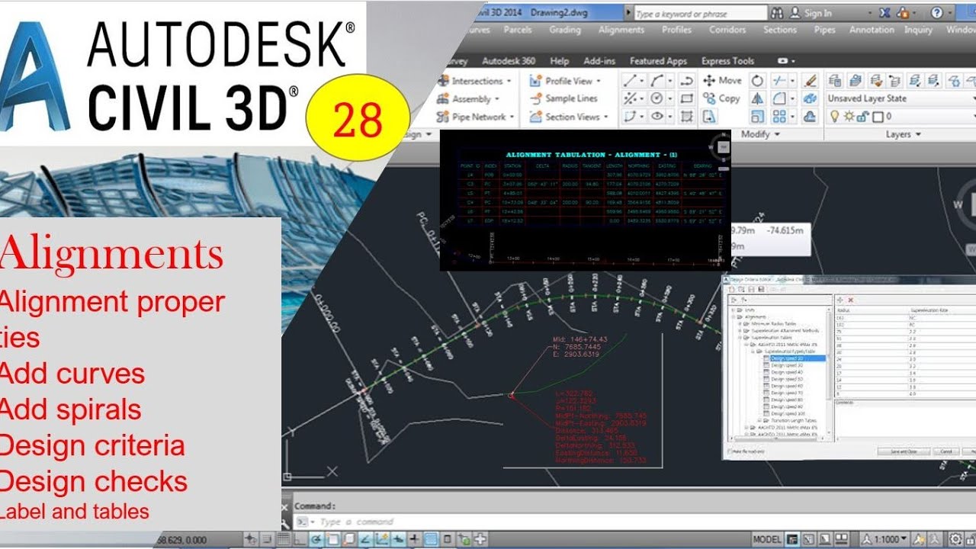This screenshot has height=549, width=976.
Task: Click the Help question mark icon
Action: point(937,12)
